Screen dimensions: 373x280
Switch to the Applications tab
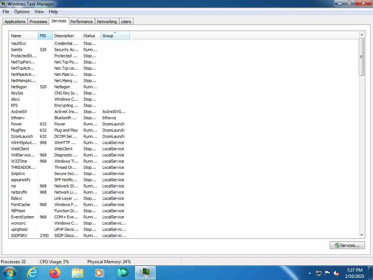tap(15, 22)
